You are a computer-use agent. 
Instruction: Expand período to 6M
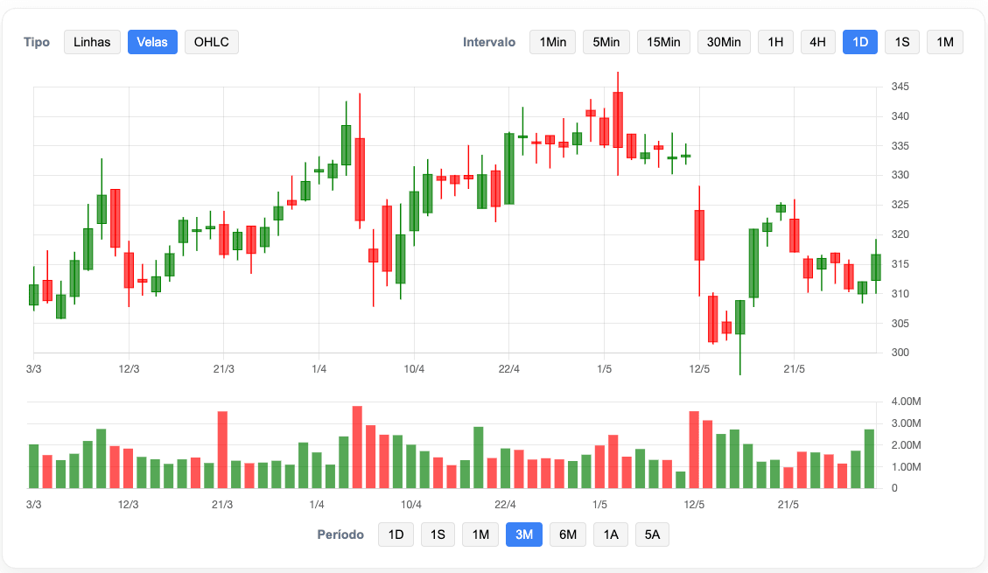[x=567, y=535]
